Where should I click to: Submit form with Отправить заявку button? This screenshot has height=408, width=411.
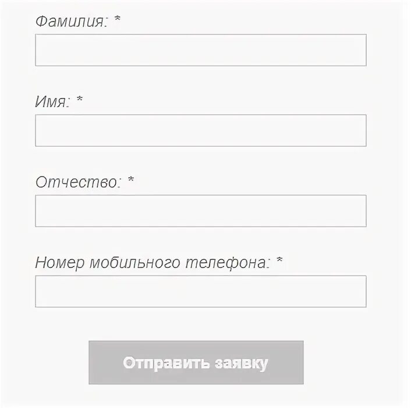click(x=196, y=363)
